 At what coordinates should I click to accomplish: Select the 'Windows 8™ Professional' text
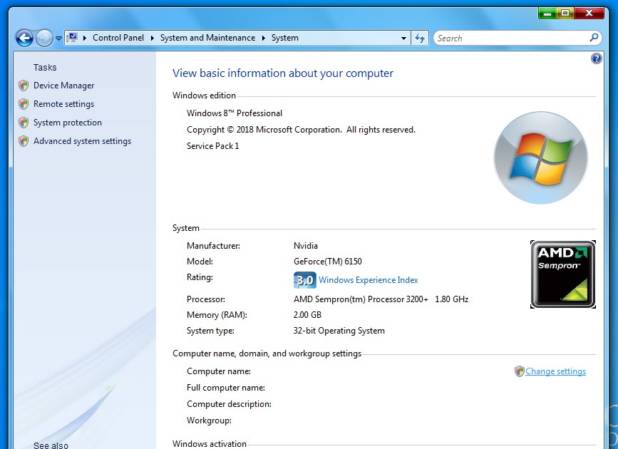click(x=235, y=113)
